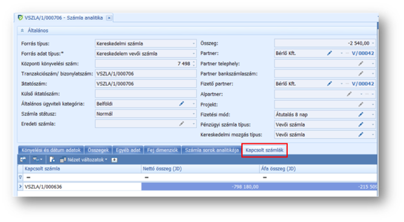Open Partner telephely dropdown arrow
Image resolution: width=404 pixels, height=222 pixels.
coord(373,64)
